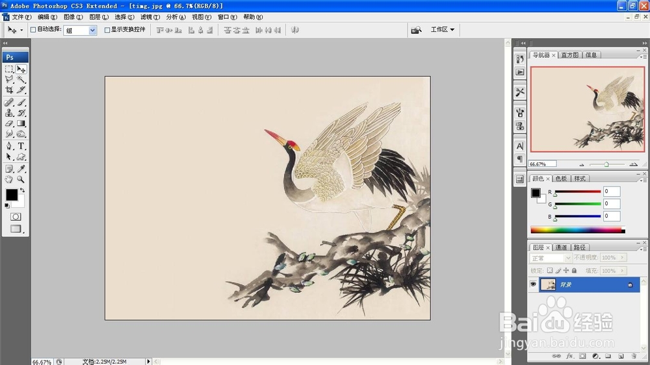
Task: Delete layer trash button
Action: (633, 356)
